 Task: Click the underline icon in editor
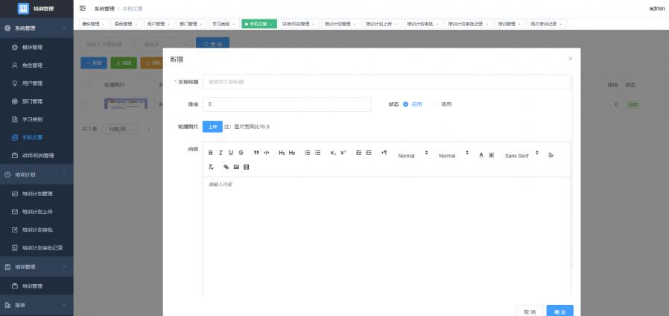[x=230, y=153]
